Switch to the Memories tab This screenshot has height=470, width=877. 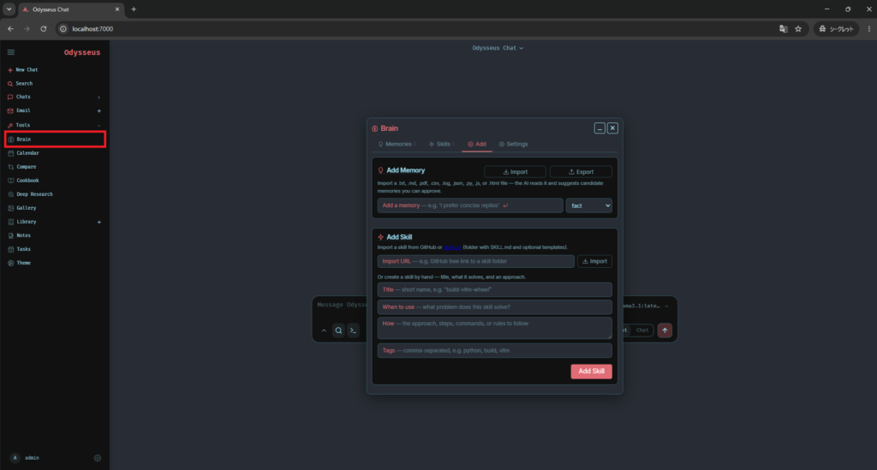pos(397,144)
